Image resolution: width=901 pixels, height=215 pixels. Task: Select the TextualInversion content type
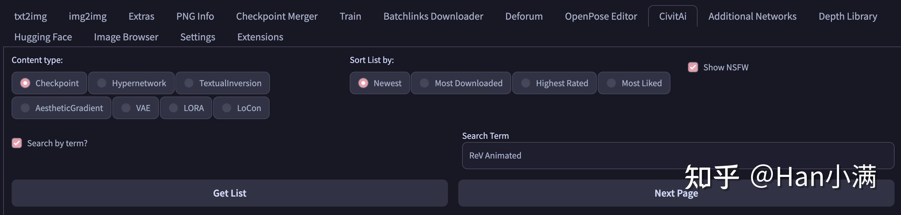point(223,83)
